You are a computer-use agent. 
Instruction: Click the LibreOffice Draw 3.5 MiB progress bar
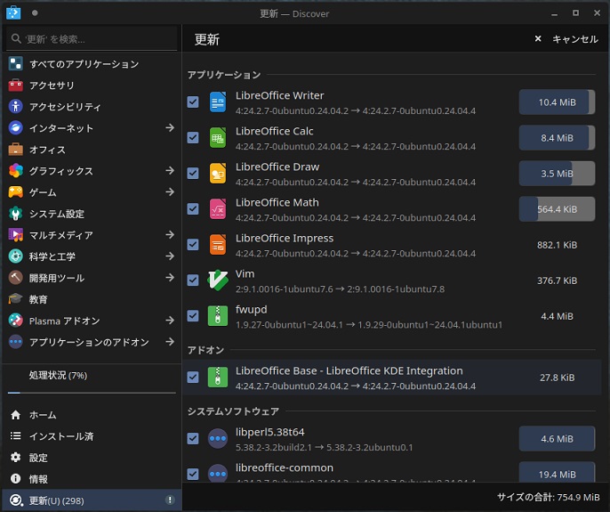point(557,174)
